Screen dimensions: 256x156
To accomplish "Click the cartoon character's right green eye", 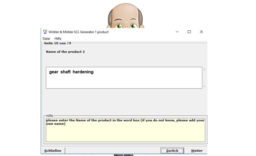I will coord(133,26).
